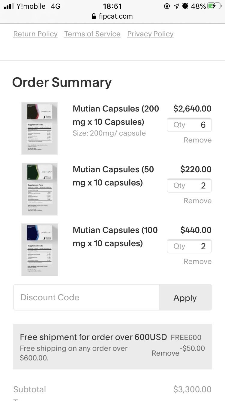Viewport: 225px width, 401px height.
Task: Tap the lock icon beside fipcat.com
Action: [94, 16]
